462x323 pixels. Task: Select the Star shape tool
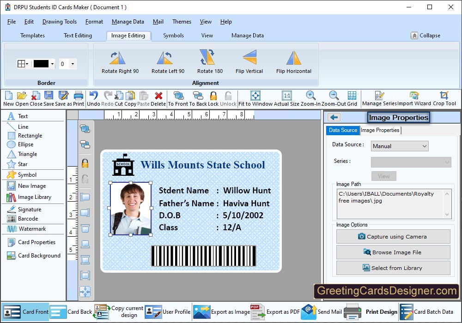tap(18, 164)
